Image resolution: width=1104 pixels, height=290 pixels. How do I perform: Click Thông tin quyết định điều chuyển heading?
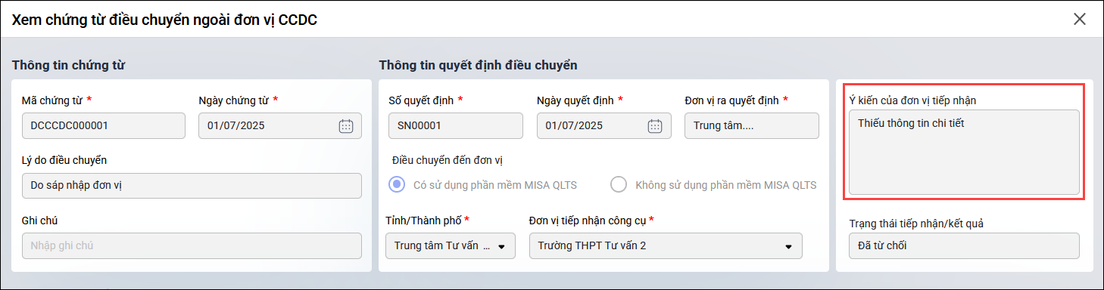click(x=478, y=65)
